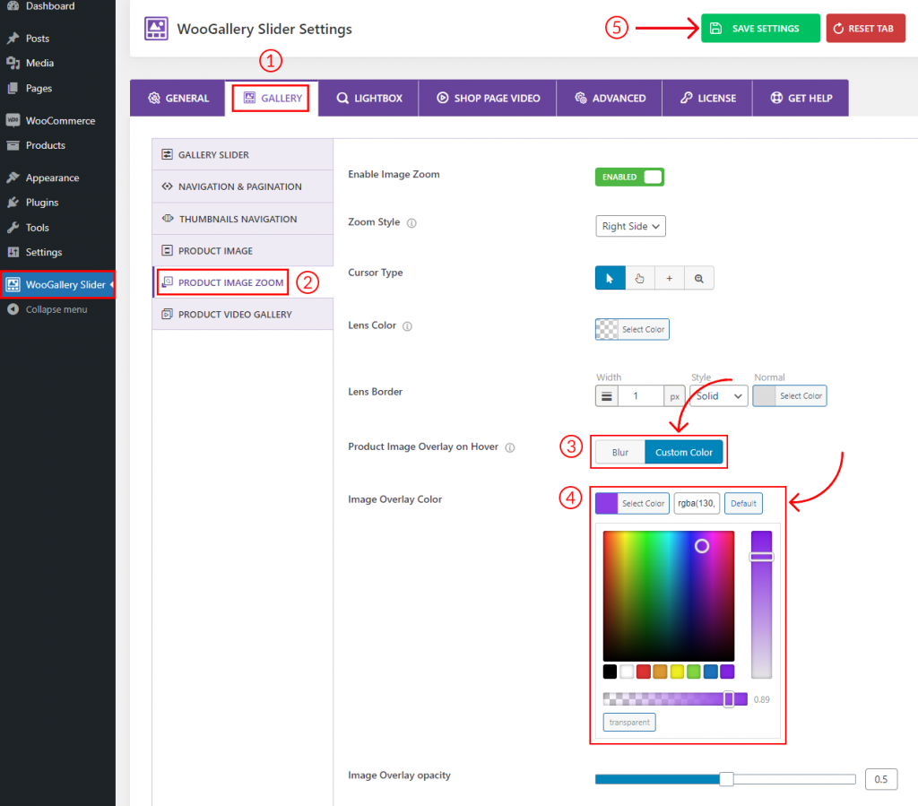The height and width of the screenshot is (806, 918).
Task: Open the Products menu
Action: tap(45, 145)
